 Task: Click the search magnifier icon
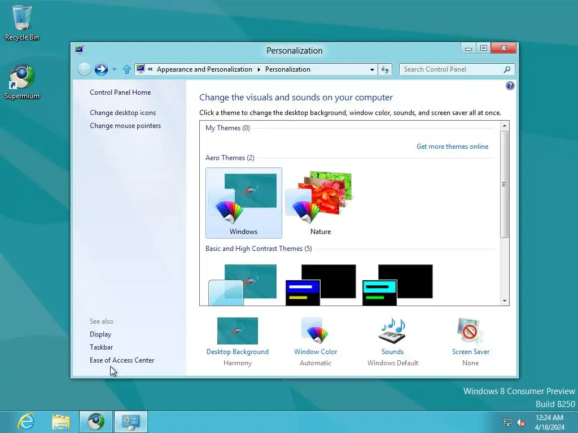click(507, 69)
